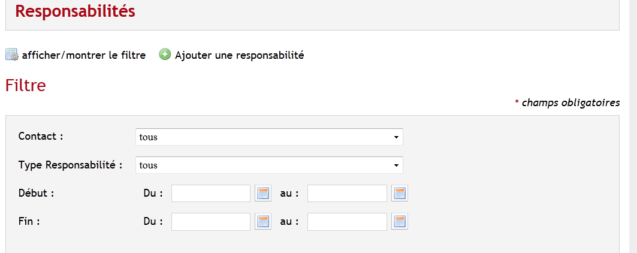
Task: Open calendar picker for Début 'au' date
Action: click(x=399, y=193)
